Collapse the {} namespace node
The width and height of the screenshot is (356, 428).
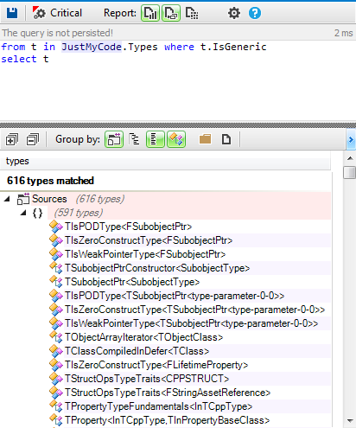(23, 213)
